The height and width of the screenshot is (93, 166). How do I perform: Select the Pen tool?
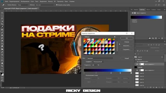[x=2, y=52]
